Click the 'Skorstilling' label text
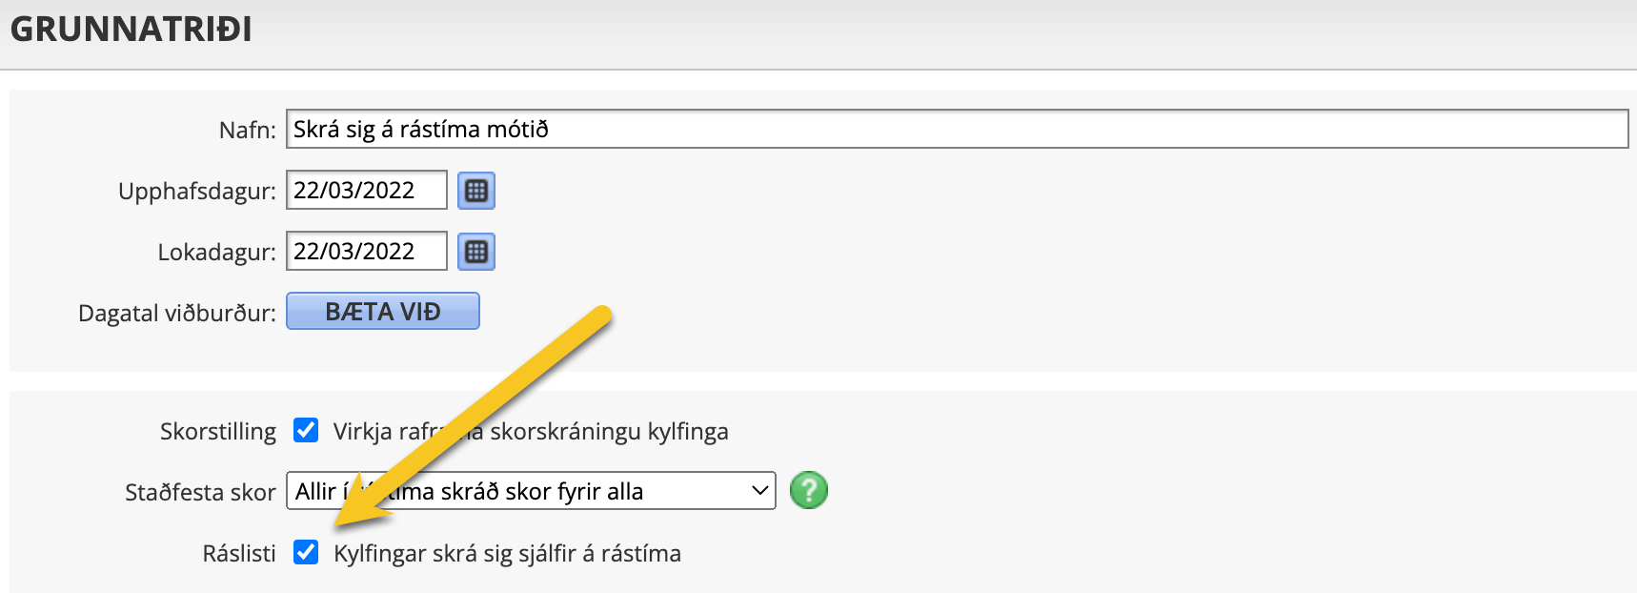The height and width of the screenshot is (593, 1637). 218,432
